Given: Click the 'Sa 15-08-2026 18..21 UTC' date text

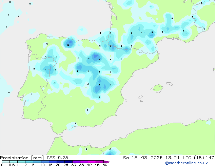Looking at the screenshot, I should (157, 158).
